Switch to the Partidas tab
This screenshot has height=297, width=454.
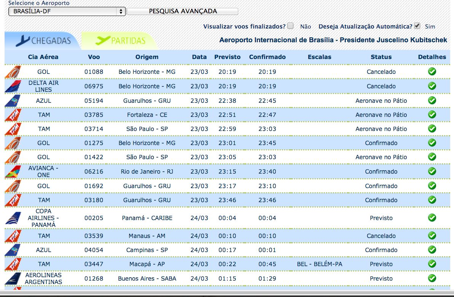(120, 40)
